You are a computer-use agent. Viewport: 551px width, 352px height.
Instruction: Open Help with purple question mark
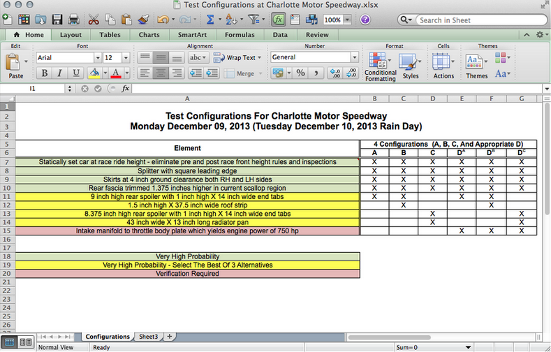point(365,20)
